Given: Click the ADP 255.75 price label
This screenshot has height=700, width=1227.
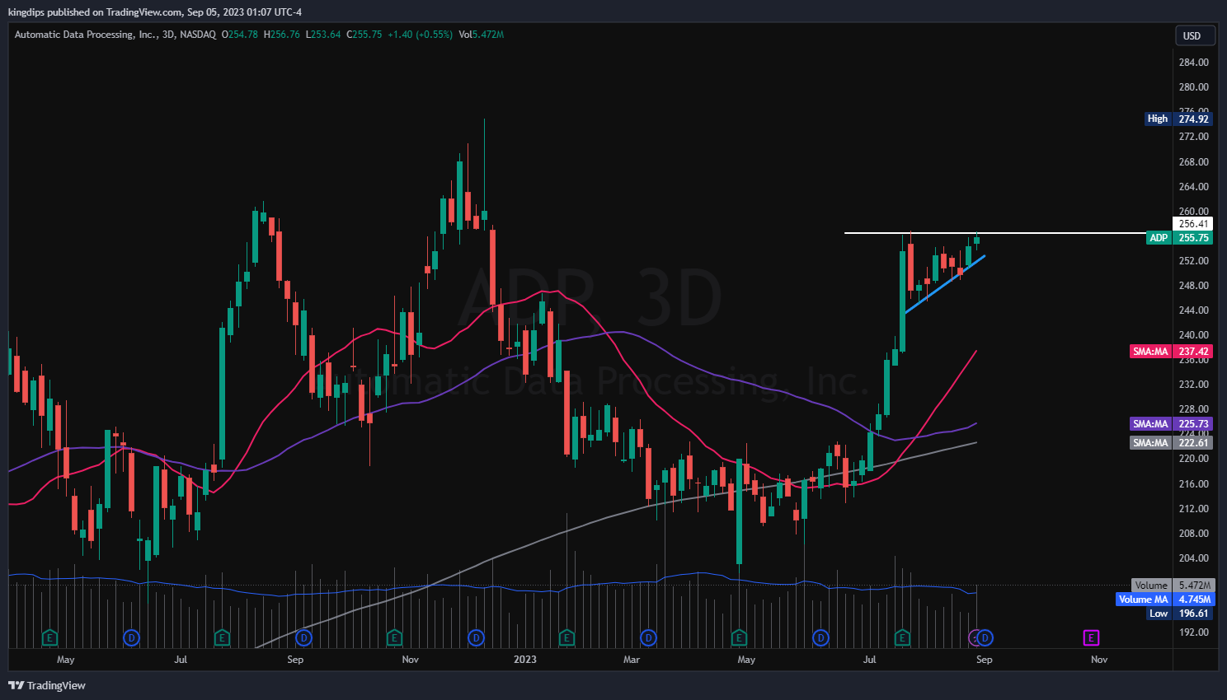Looking at the screenshot, I should point(1179,238).
